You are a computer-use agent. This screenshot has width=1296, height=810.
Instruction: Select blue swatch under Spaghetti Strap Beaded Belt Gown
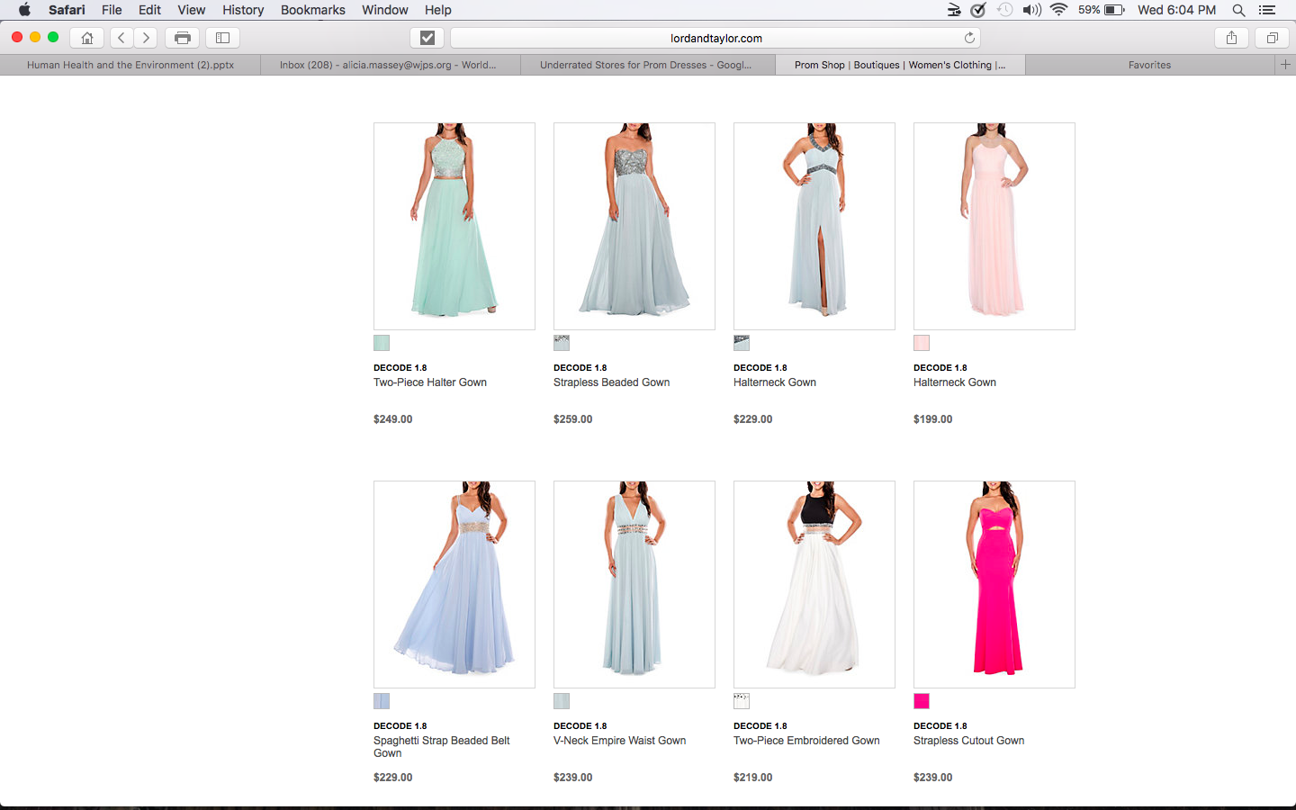(382, 701)
